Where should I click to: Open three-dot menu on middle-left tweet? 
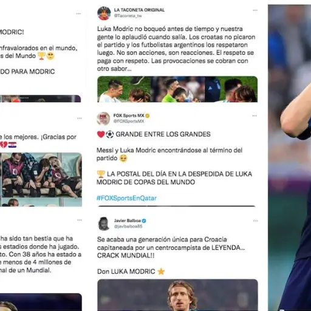(x=80, y=118)
